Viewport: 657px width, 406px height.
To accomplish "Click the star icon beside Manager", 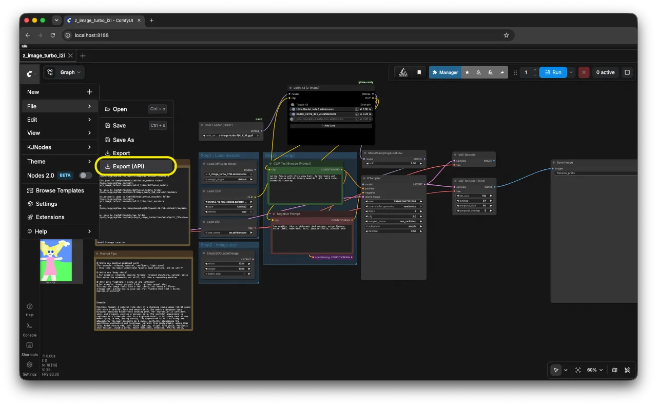I will pos(467,72).
